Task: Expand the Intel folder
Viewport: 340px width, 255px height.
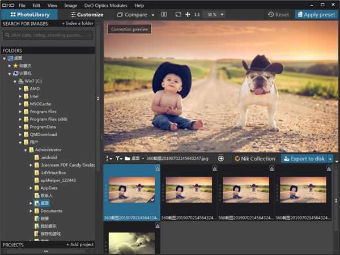Action: click(x=20, y=96)
